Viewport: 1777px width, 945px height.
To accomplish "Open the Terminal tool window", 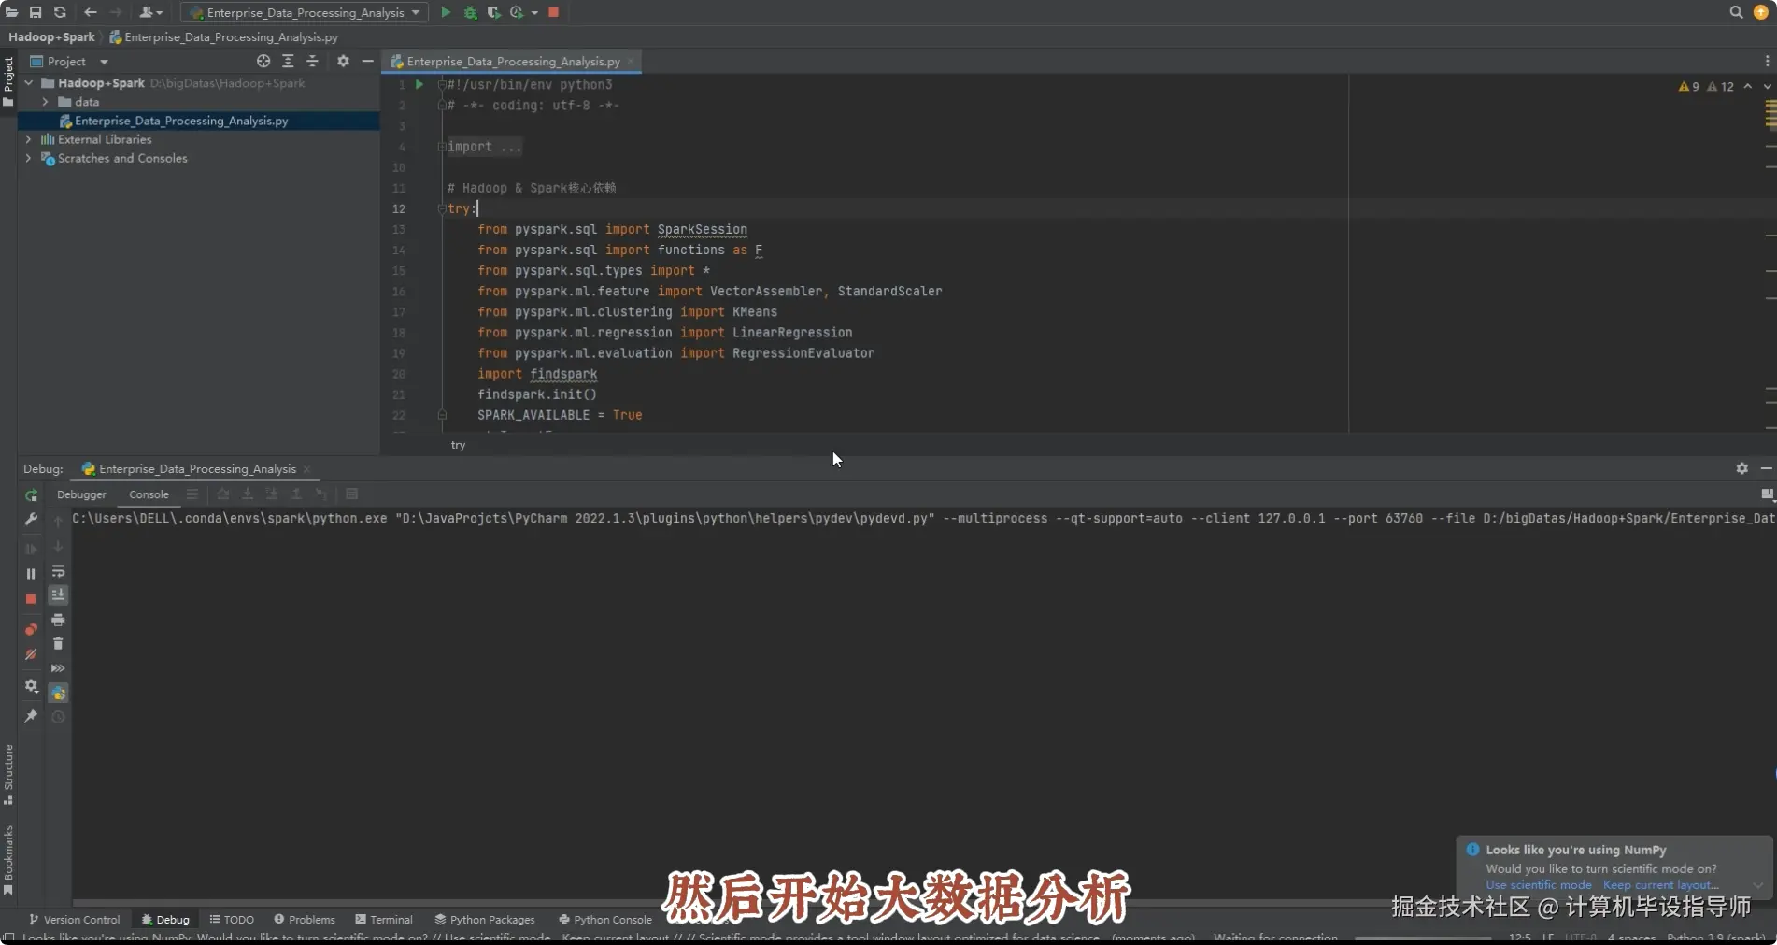I will [384, 920].
